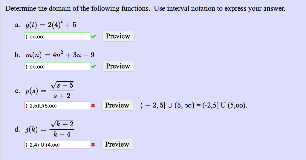Select the answer field for g(t)
The width and height of the screenshot is (306, 160).
tap(57, 36)
